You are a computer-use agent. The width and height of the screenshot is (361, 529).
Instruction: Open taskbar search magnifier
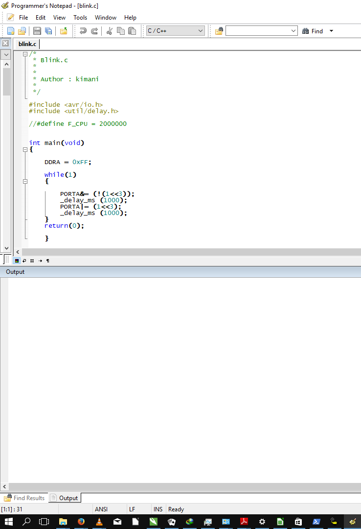coord(26,522)
